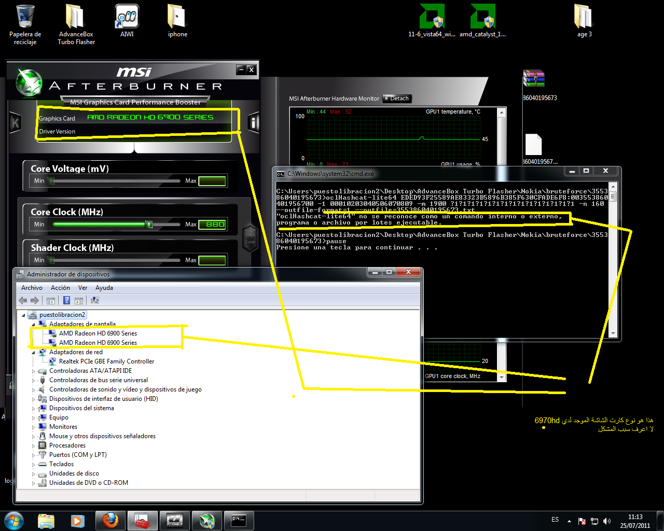Click the Core Clock slider handle
The width and height of the screenshot is (664, 531).
[149, 225]
